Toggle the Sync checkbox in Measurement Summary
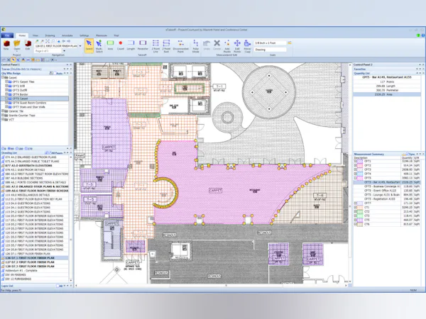Screen dimensions: 426x319 tap(408, 154)
